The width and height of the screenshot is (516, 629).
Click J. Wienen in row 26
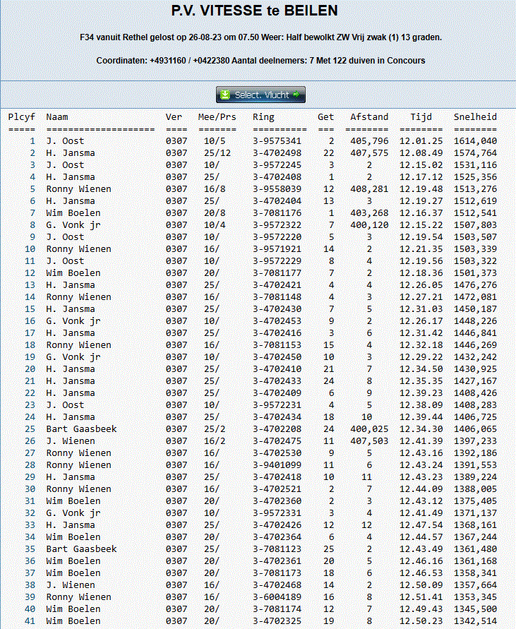pyautogui.click(x=71, y=441)
